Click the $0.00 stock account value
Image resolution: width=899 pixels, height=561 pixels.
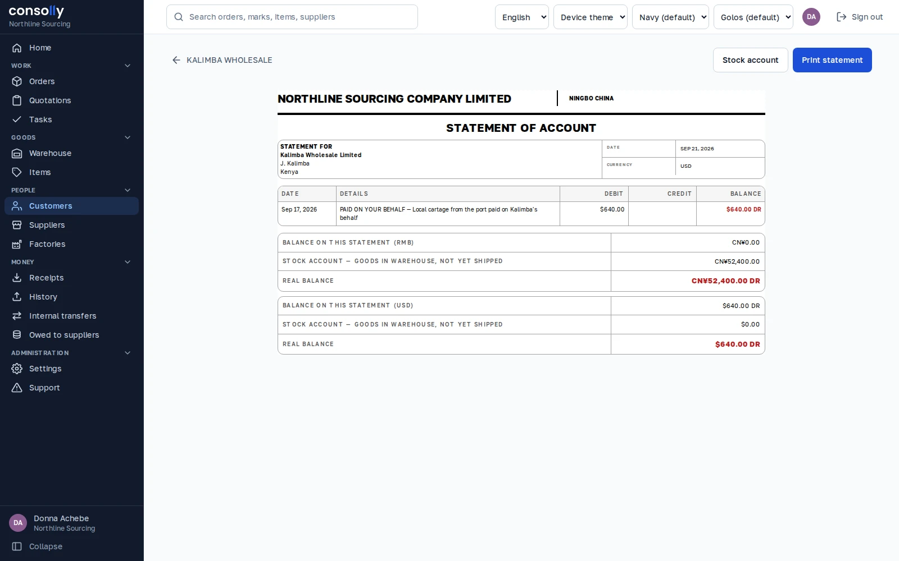pos(750,325)
